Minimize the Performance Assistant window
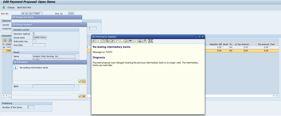Image resolution: width=281 pixels, height=116 pixels. point(196,37)
